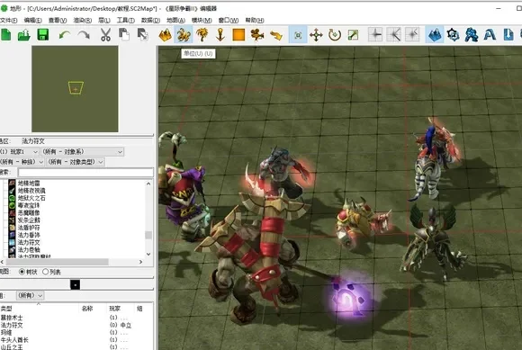This screenshot has width=522, height=350.
Task: Undo using the green arrow icon
Action: (65, 34)
